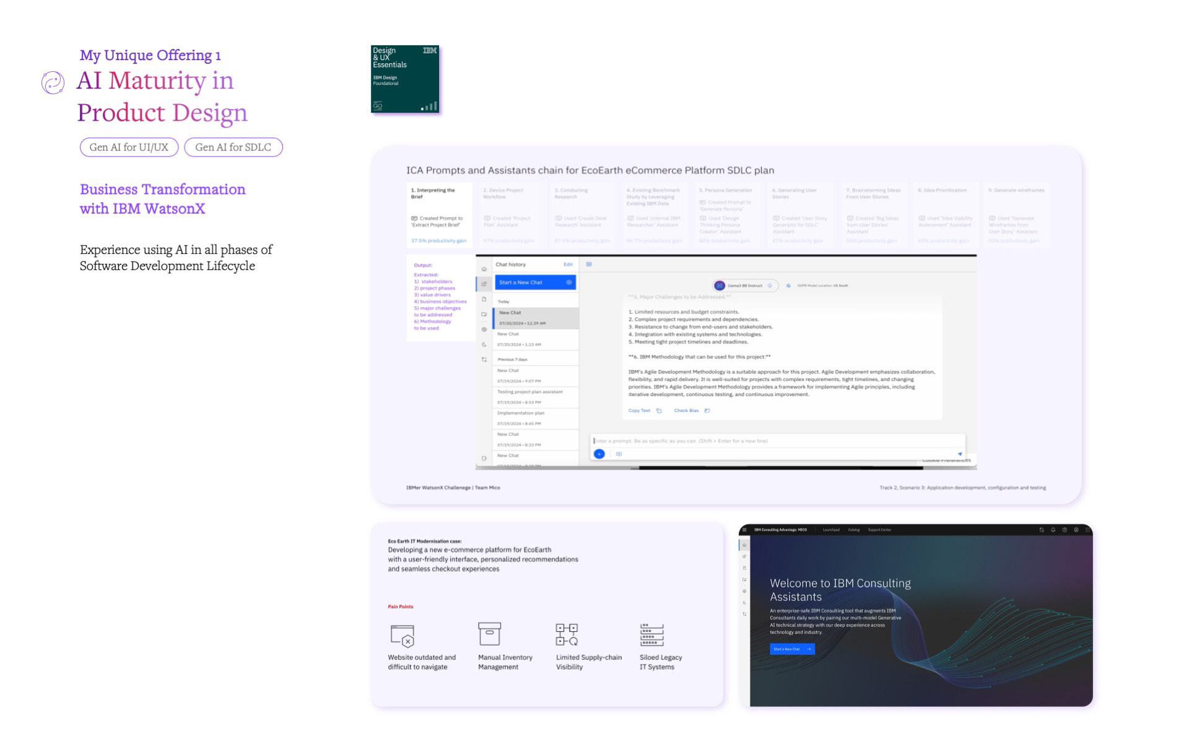Click blue plus button below prompt field
The height and width of the screenshot is (736, 1189).
tap(599, 454)
